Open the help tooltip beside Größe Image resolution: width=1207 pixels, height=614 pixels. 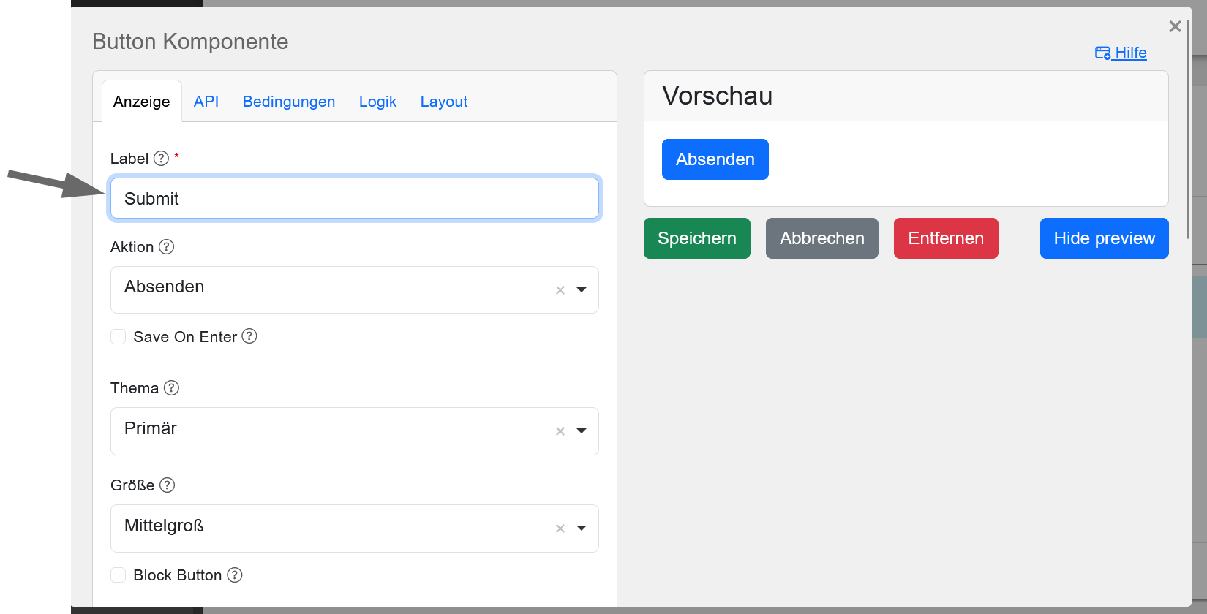pos(167,485)
